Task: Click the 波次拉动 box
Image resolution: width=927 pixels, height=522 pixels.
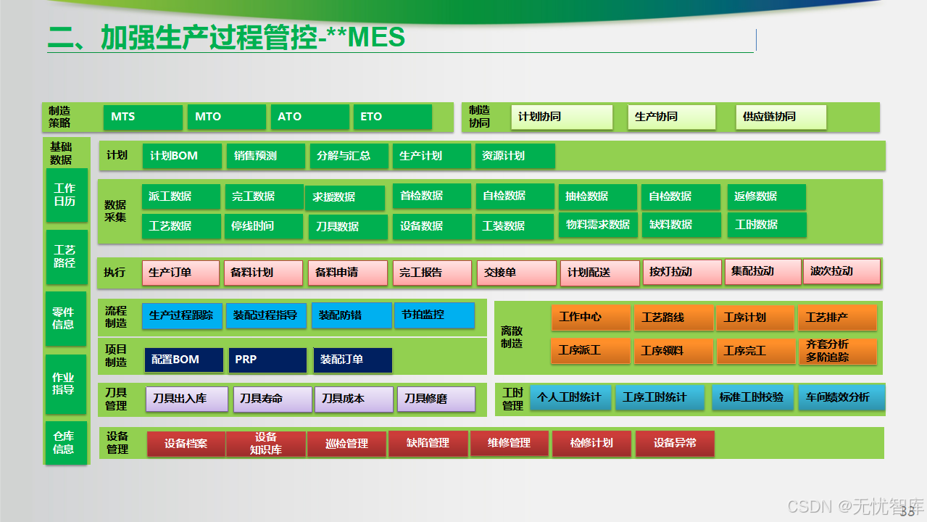Action: tap(842, 272)
